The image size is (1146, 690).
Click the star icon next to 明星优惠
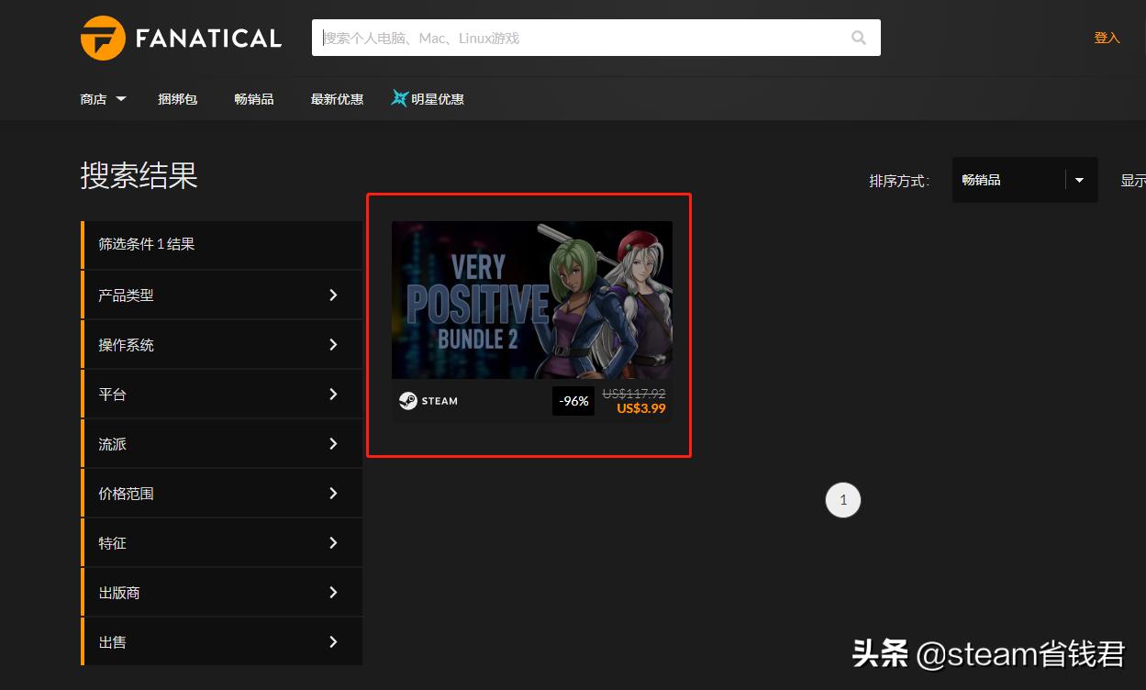[x=399, y=98]
